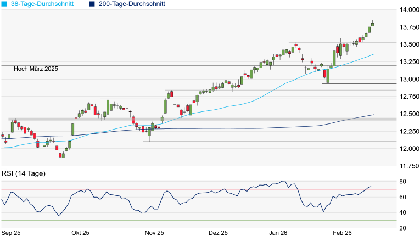Click the 14.000 price axis label

pos(409,10)
